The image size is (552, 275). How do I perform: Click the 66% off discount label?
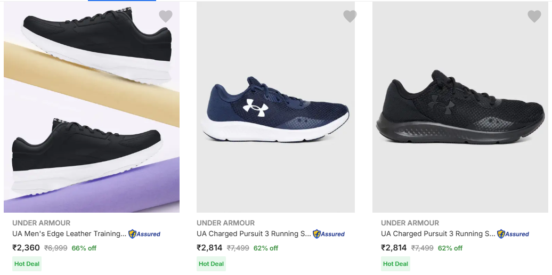pos(84,248)
